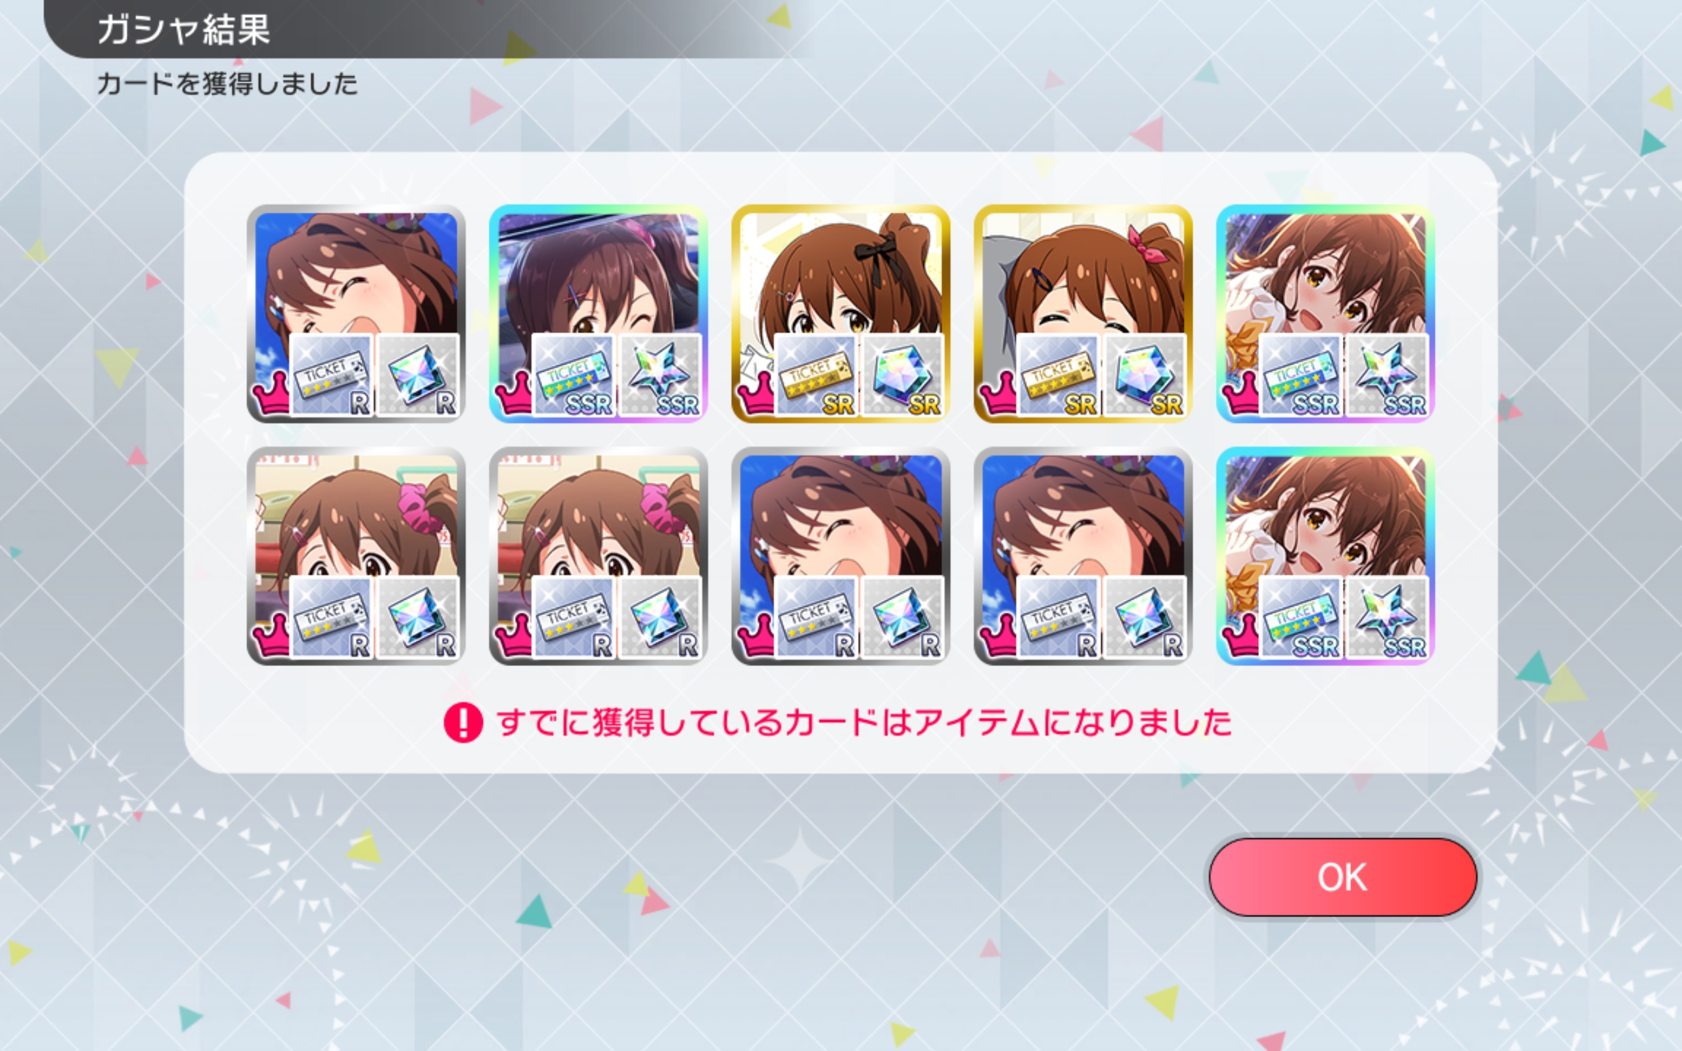Viewport: 1682px width, 1051px height.
Task: Click the red exclamation warning icon
Action: coord(463,722)
